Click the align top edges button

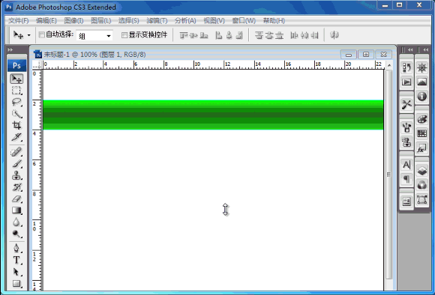pyautogui.click(x=184, y=35)
